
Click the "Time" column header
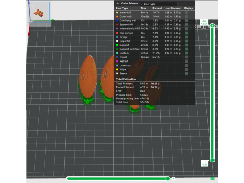point(143,8)
